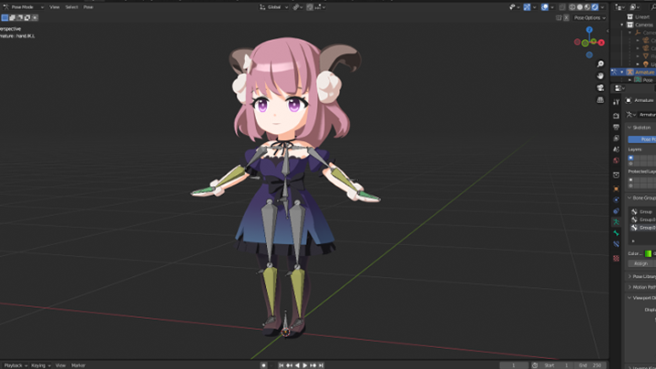Choose the Subtract Selection mode icon
This screenshot has height=369, width=656.
20,17
